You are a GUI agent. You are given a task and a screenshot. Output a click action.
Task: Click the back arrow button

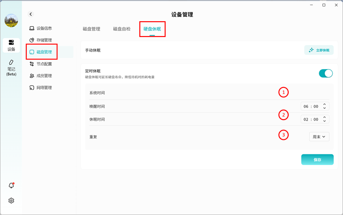[x=31, y=15]
